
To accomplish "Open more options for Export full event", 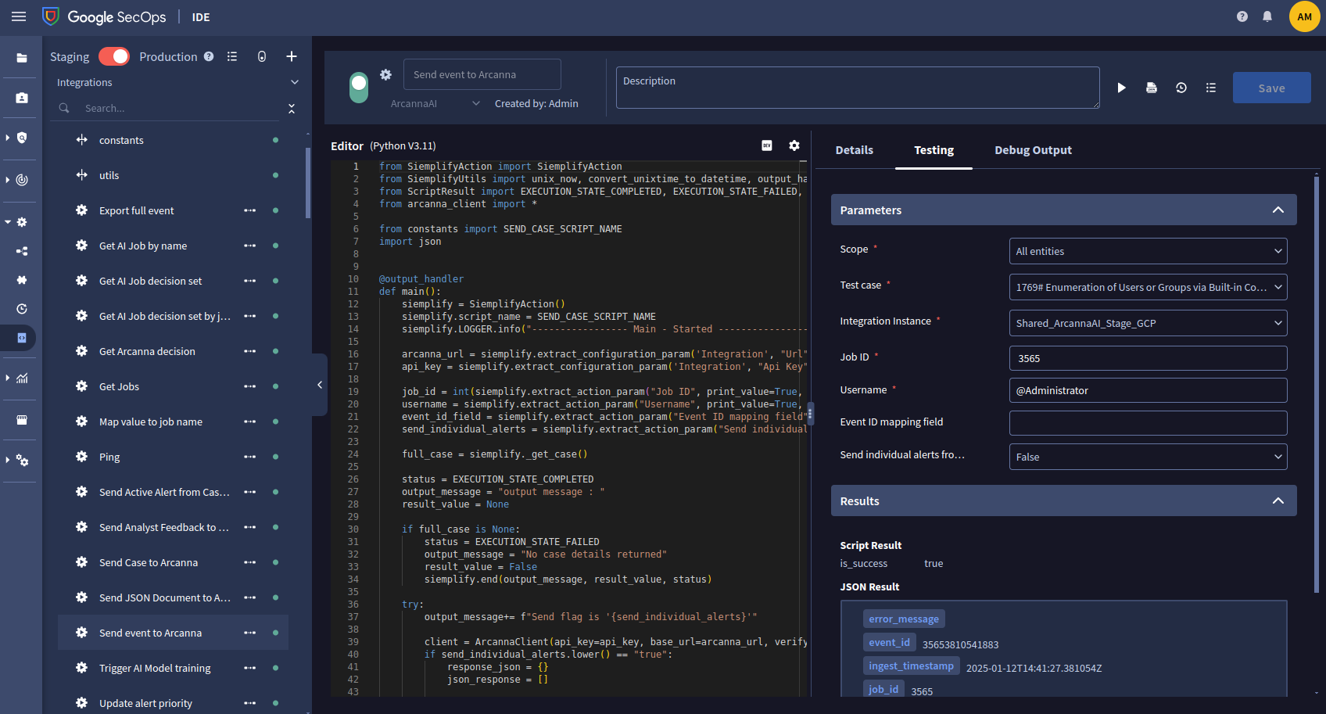I will [x=250, y=210].
